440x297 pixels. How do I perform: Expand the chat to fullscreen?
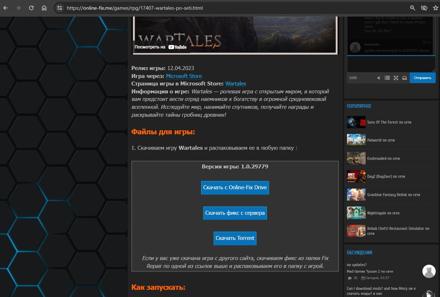coord(396,78)
